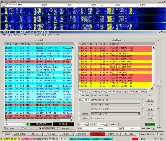Click the 送信停止(H) button
This screenshot has width=166, height=141.
[x=113, y=134]
